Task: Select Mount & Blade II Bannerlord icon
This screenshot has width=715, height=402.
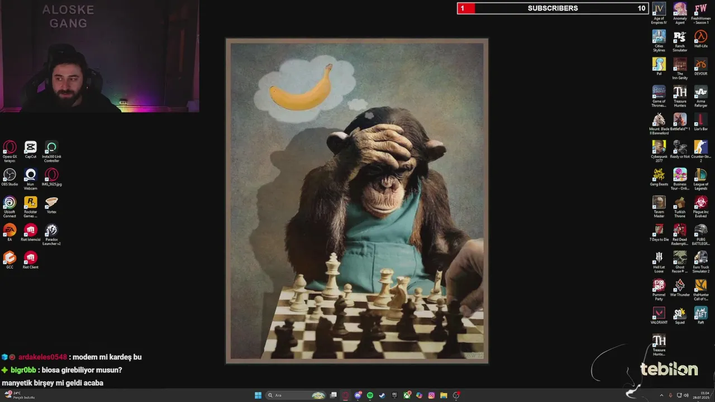Action: click(x=659, y=124)
